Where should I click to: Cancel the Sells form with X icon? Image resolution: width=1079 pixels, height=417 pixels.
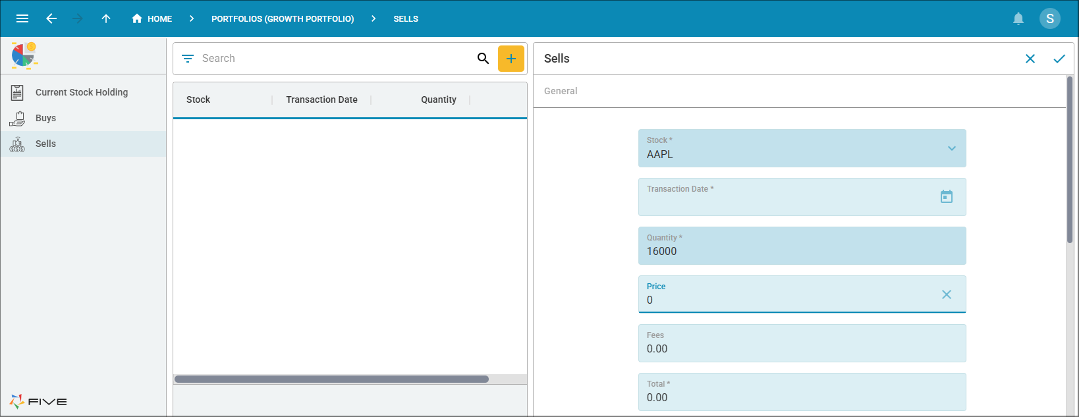point(1030,59)
